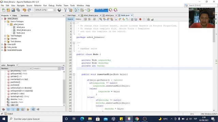Open the Refactor menu
This screenshot has width=218, height=122.
point(38,5)
